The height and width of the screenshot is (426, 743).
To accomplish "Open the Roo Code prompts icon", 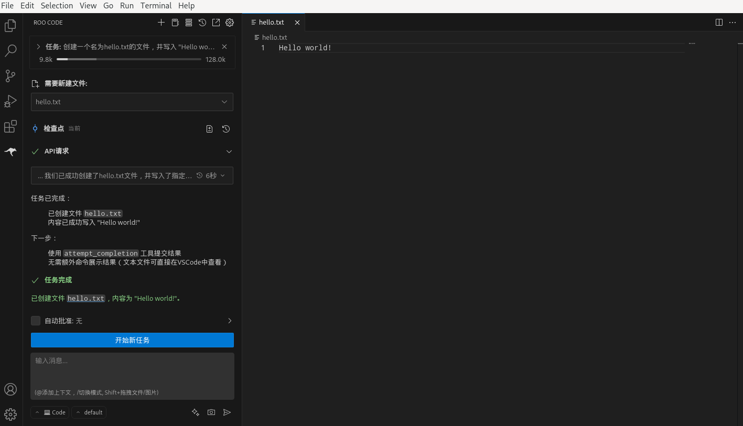I will click(175, 23).
